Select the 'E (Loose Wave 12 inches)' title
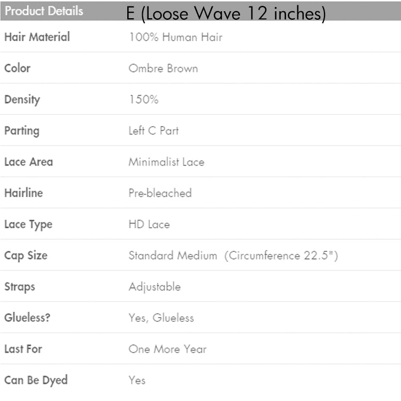This screenshot has width=401, height=401. tap(226, 14)
